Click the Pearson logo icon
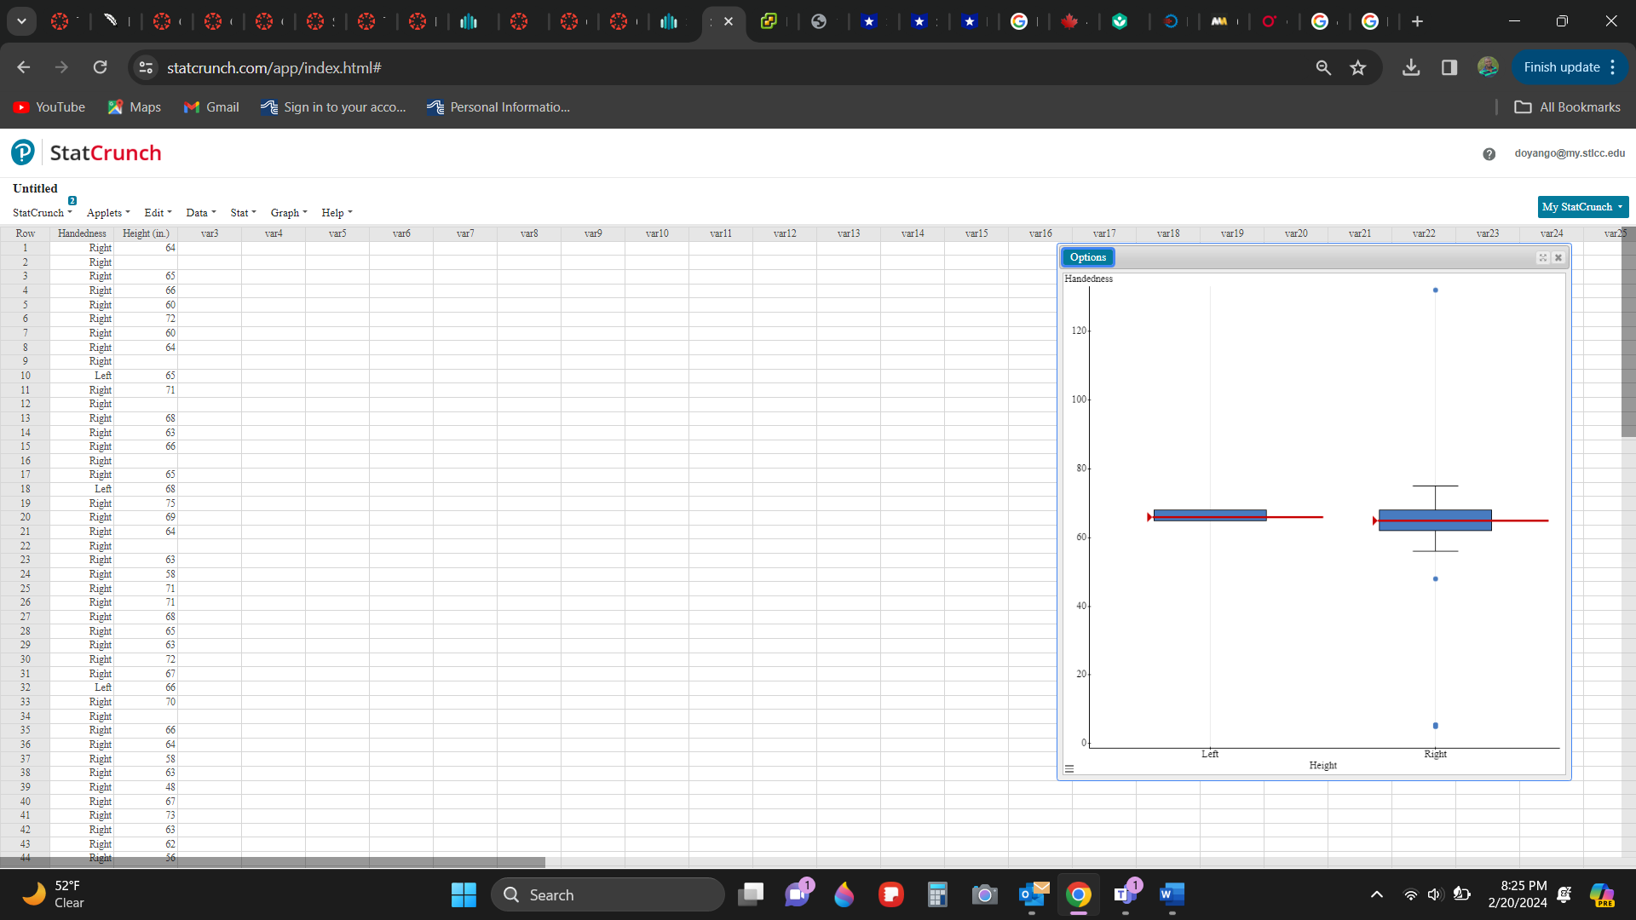This screenshot has width=1636, height=920. [x=23, y=152]
